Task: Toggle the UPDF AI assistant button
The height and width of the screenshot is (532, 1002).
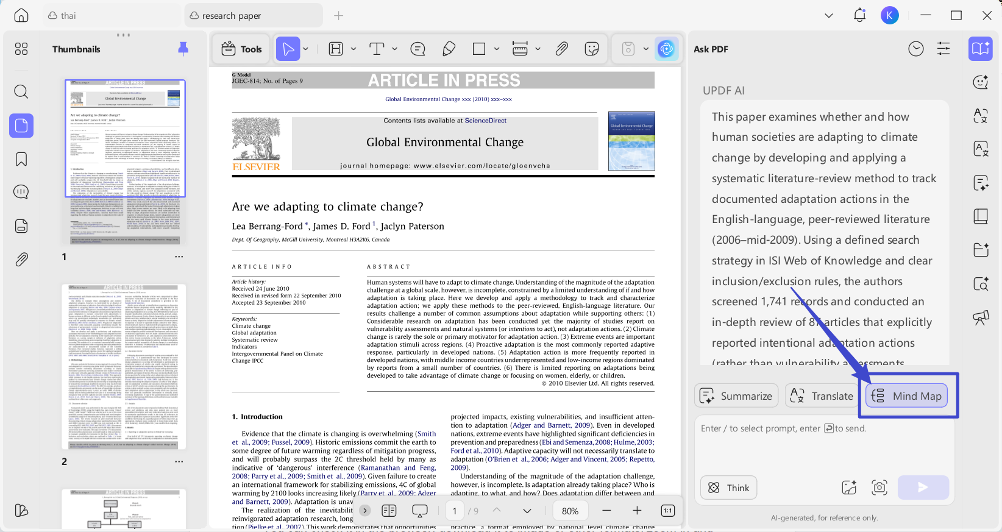Action: (x=667, y=49)
